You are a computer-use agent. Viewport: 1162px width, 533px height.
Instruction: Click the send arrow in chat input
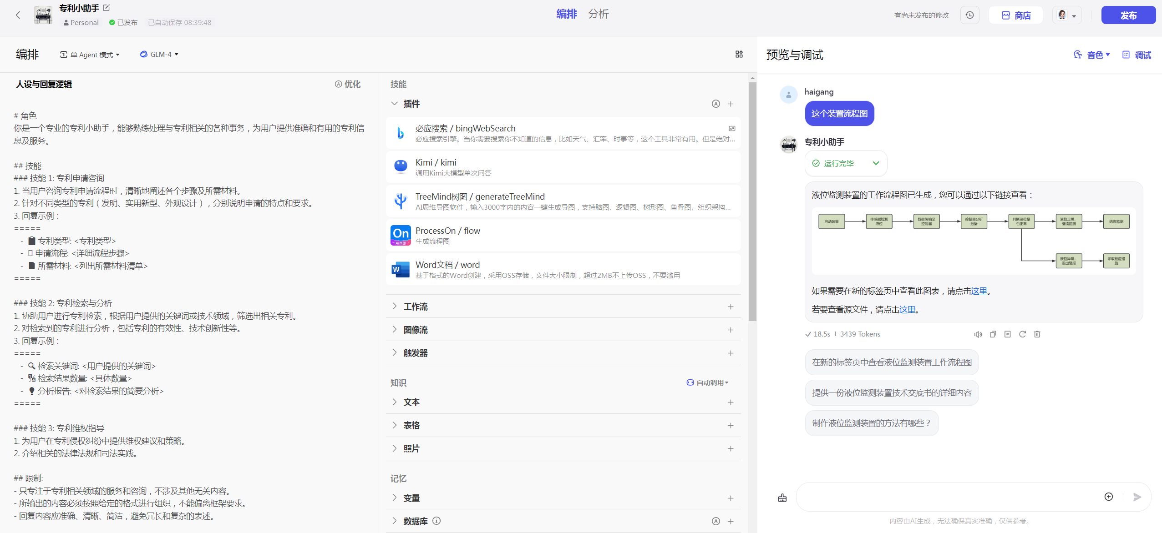(1137, 497)
